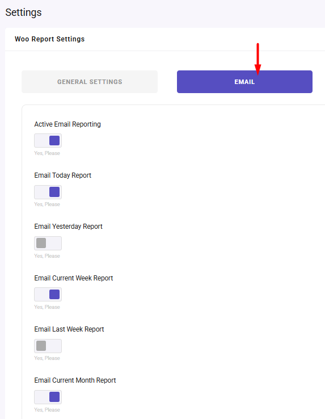Screen dimensions: 325x419
Task: Click "Yes, Please" under Email Yesterday Report
Action: pos(47,255)
